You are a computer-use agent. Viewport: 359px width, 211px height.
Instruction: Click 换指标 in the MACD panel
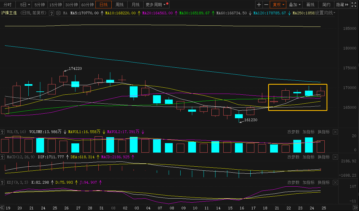pyautogui.click(x=324, y=157)
